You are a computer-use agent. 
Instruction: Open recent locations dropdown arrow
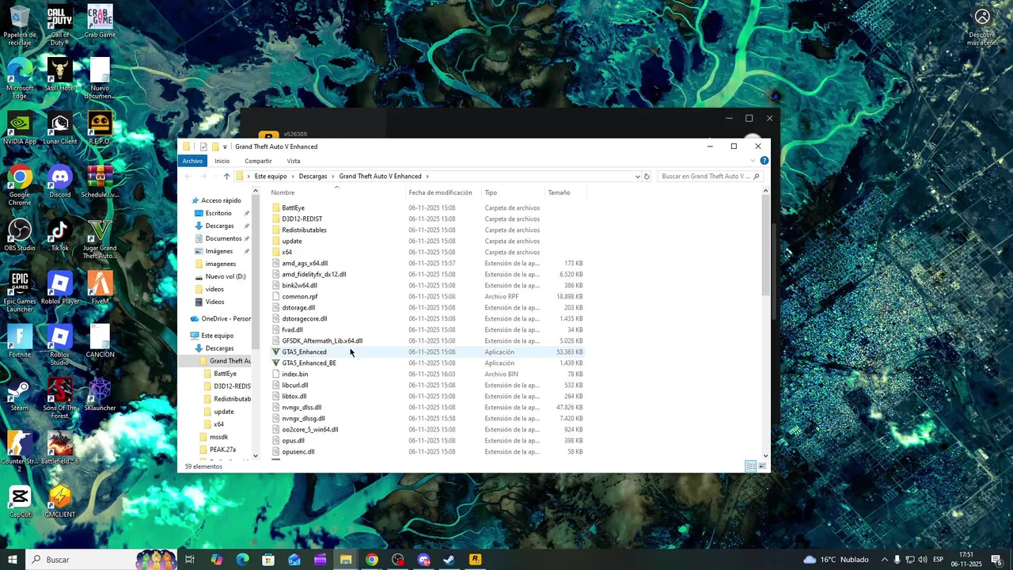[x=214, y=177]
